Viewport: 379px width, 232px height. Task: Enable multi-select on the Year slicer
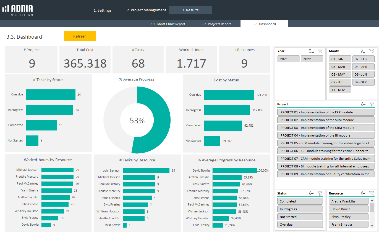point(312,51)
